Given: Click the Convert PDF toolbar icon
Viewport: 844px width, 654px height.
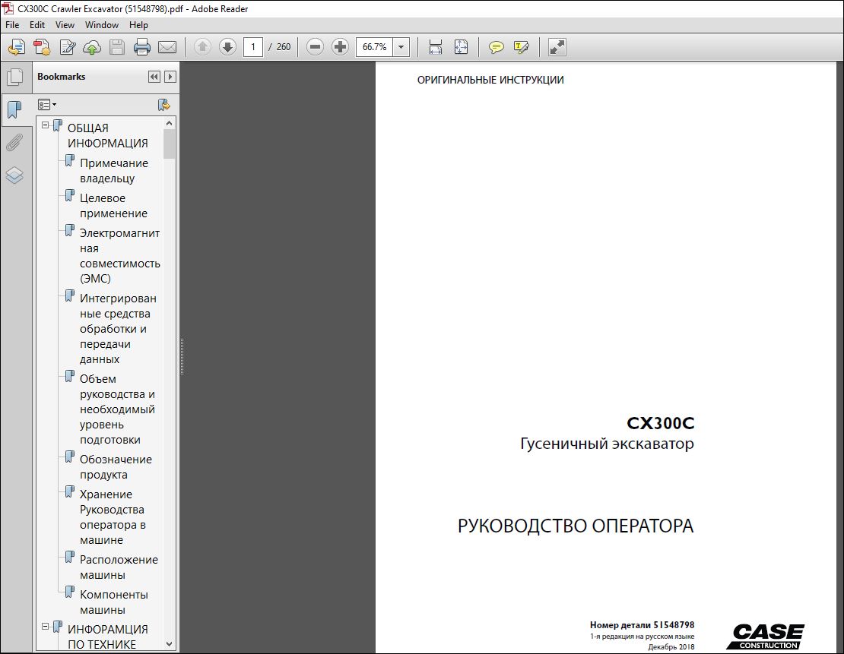Looking at the screenshot, I should [42, 47].
